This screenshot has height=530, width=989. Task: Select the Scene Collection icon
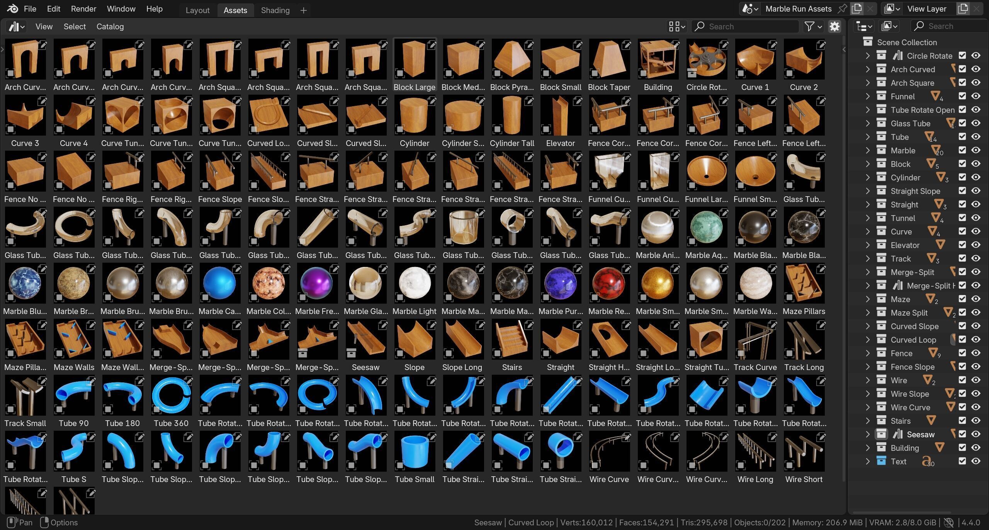[x=868, y=42]
